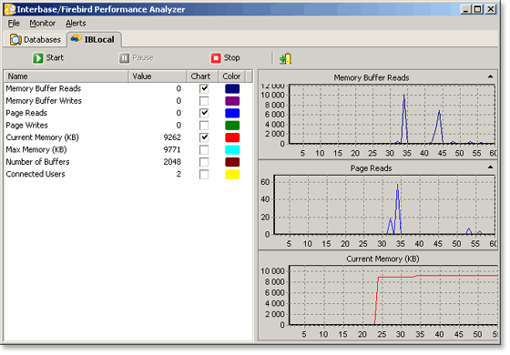This screenshot has width=510, height=355.
Task: Enable chart for Max Memory (KB)
Action: [204, 150]
